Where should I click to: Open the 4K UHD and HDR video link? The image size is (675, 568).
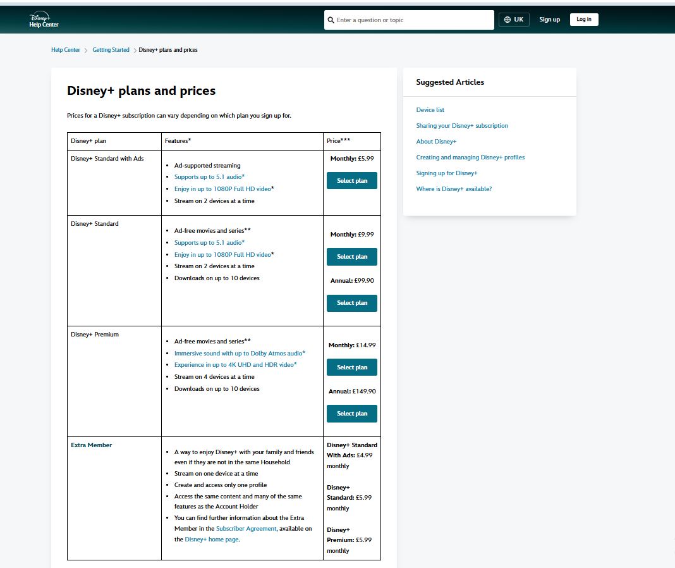tap(236, 364)
